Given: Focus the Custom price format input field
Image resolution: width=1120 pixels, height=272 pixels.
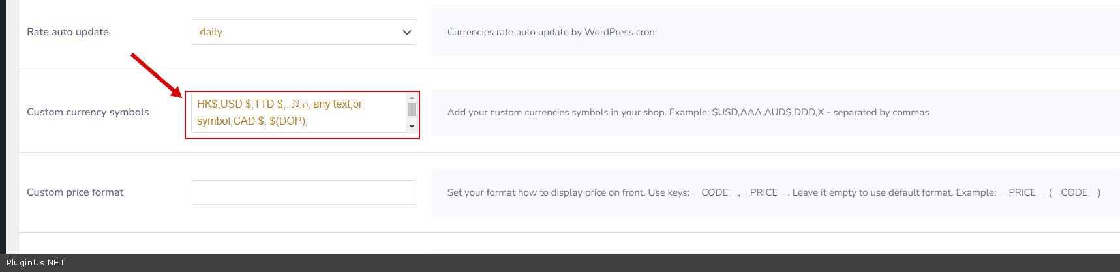Looking at the screenshot, I should [x=304, y=192].
